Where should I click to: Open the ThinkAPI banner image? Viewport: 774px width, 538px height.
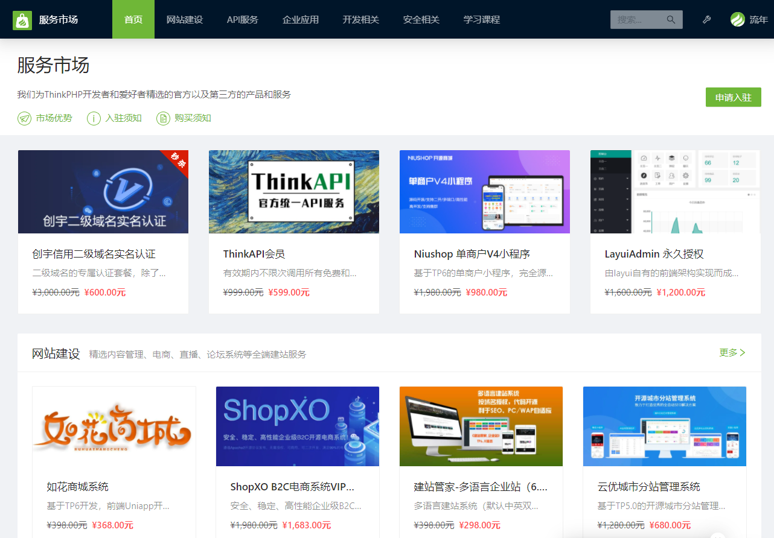point(294,192)
